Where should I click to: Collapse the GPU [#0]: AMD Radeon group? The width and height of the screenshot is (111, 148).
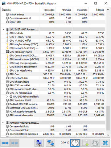(3, 29)
